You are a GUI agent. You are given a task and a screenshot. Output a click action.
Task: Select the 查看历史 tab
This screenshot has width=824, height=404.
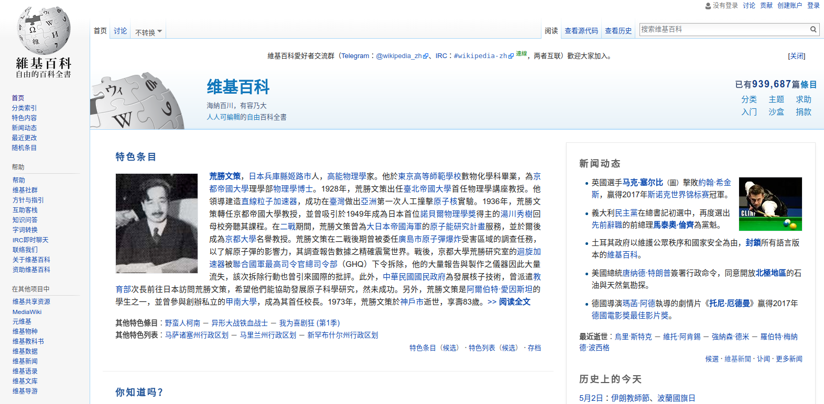pyautogui.click(x=618, y=31)
